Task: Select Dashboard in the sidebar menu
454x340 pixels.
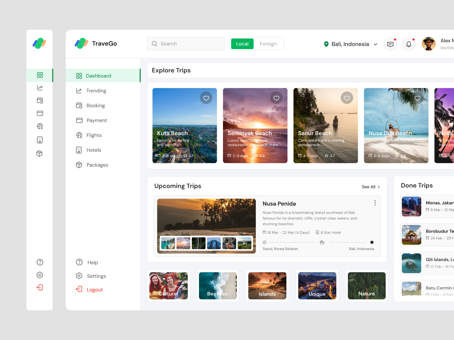Action: pyautogui.click(x=103, y=76)
